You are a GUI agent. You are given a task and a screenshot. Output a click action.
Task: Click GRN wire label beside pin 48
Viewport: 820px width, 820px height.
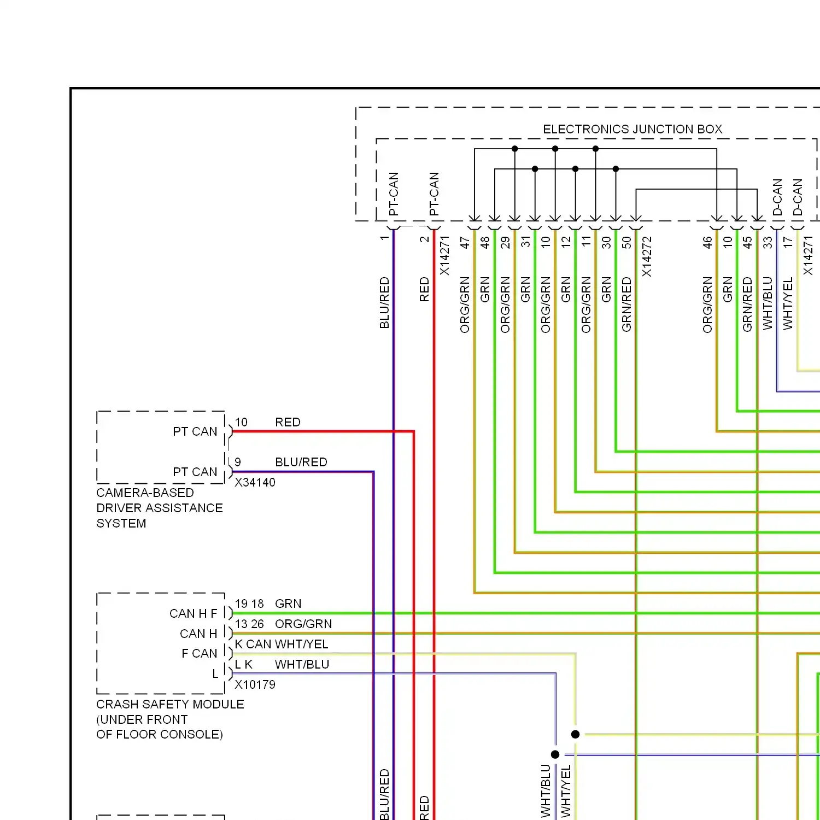pos(485,290)
